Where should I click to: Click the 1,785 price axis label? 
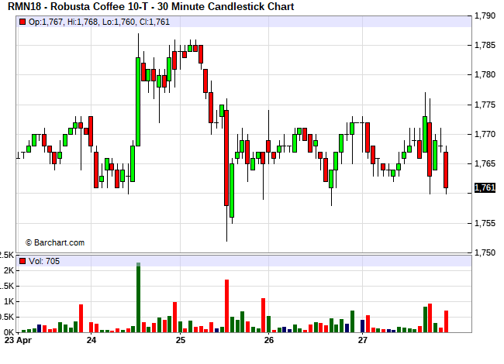pyautogui.click(x=485, y=45)
